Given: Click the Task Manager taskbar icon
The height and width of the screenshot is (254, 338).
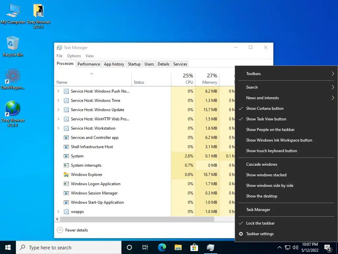Looking at the screenshot, I should tap(210, 247).
